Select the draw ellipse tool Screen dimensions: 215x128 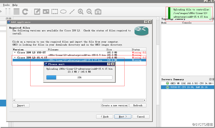coord(63,11)
